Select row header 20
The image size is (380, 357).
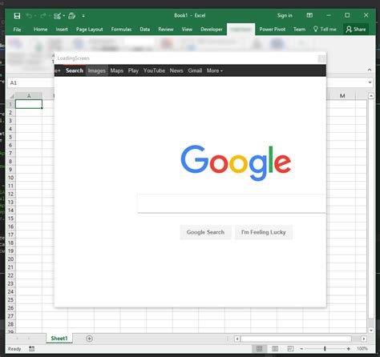pyautogui.click(x=10, y=259)
